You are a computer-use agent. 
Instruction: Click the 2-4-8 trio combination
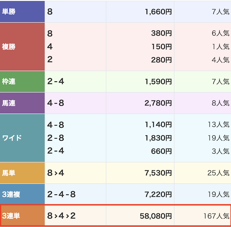coord(61,194)
